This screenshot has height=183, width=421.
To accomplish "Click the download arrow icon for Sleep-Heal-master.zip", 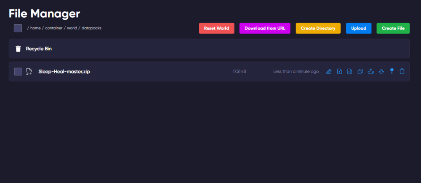I will click(x=381, y=71).
